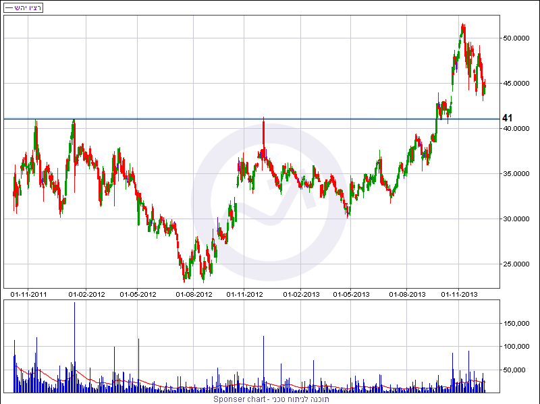The width and height of the screenshot is (540, 404).
Task: Click the 01-08-2012 date label
Action: click(x=194, y=295)
